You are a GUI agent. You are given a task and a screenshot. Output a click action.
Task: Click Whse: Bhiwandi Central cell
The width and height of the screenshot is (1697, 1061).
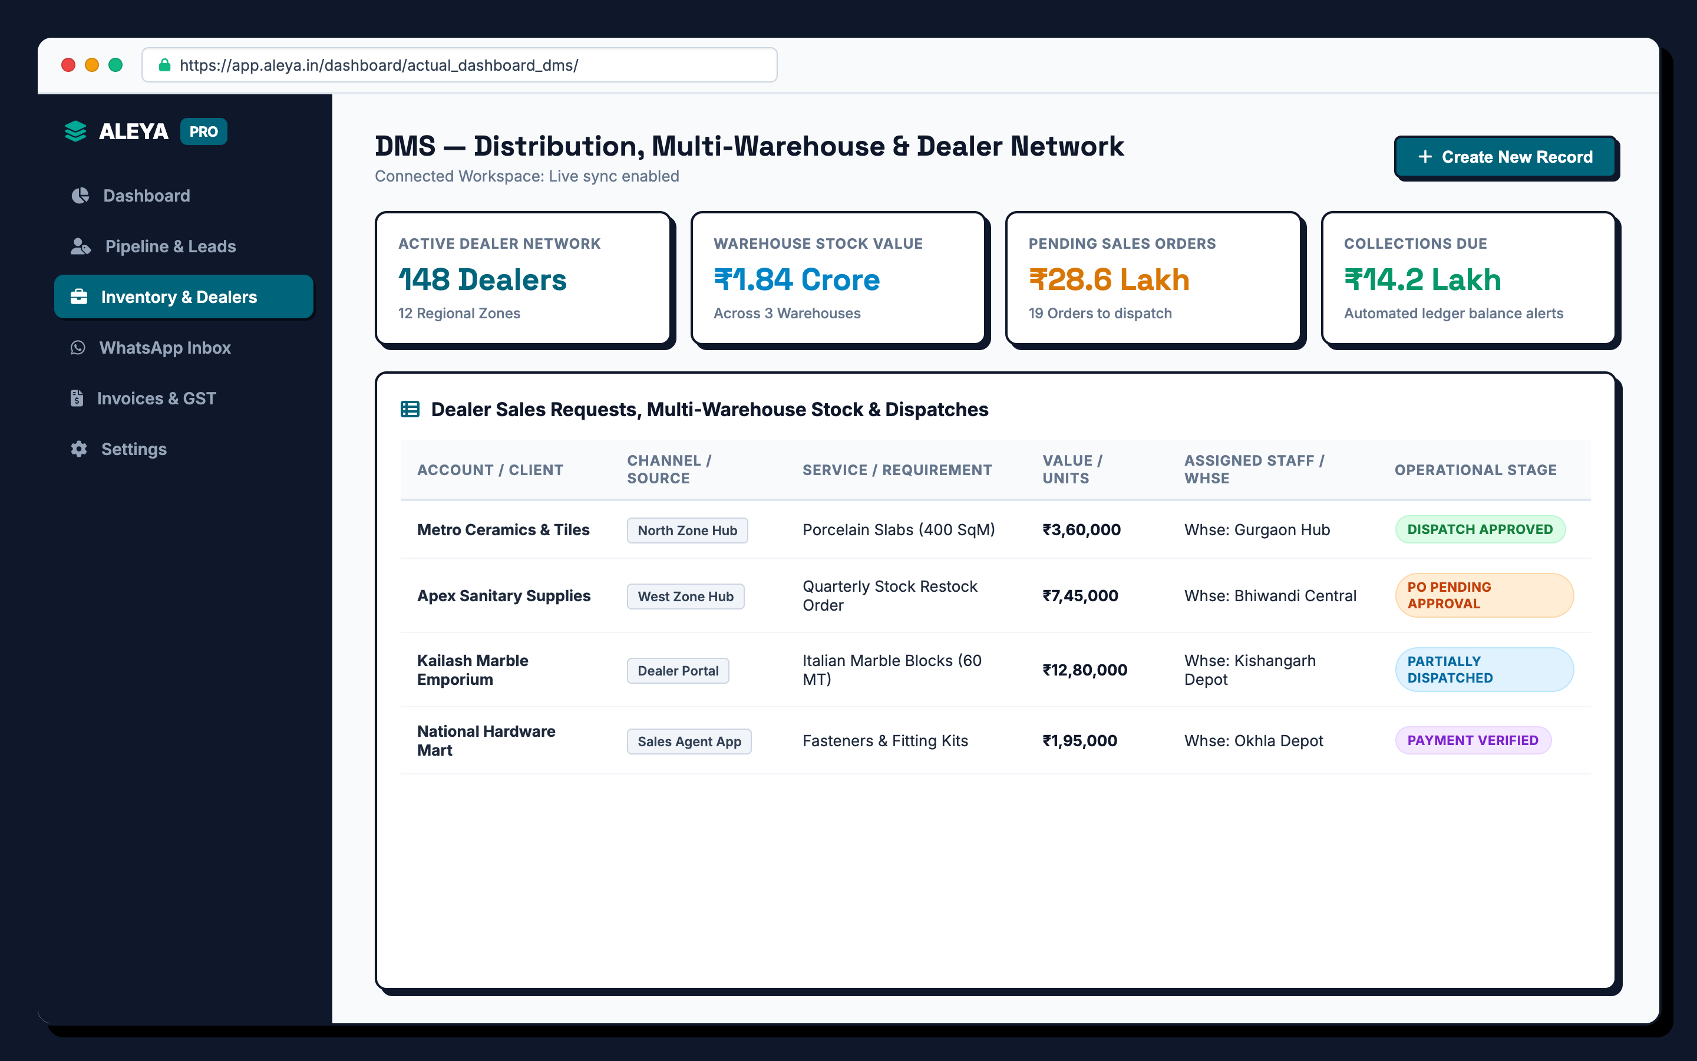(x=1270, y=596)
